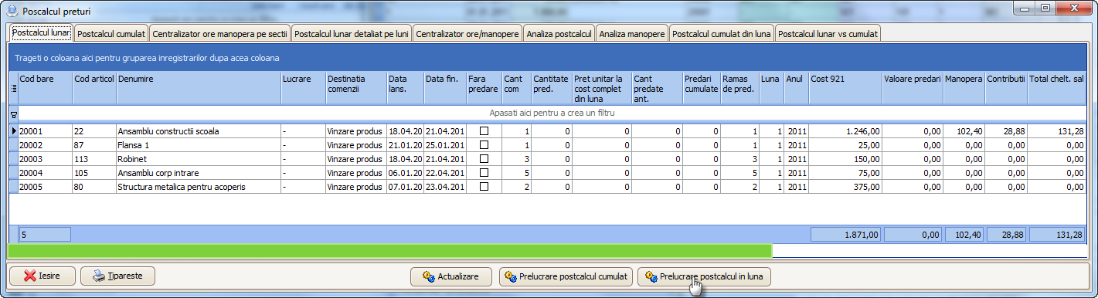Click the group-by column drop area
Viewport: 1098px width, 298px height.
(549, 58)
